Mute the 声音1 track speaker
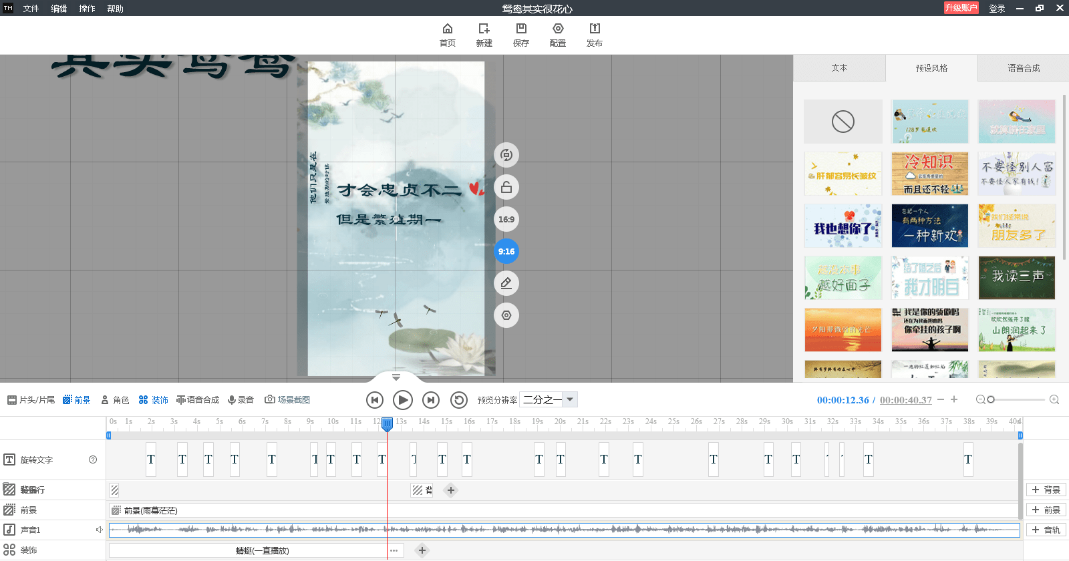The height and width of the screenshot is (561, 1069). (x=100, y=530)
